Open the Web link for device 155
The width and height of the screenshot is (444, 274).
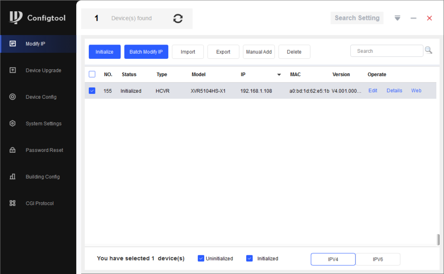[416, 91]
